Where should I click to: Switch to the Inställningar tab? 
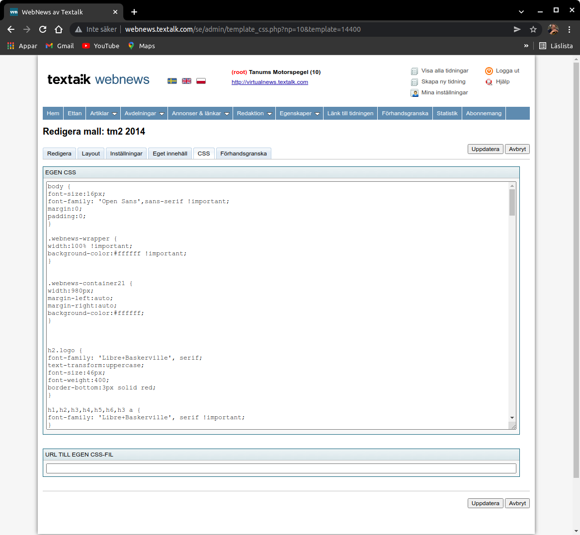pyautogui.click(x=126, y=153)
